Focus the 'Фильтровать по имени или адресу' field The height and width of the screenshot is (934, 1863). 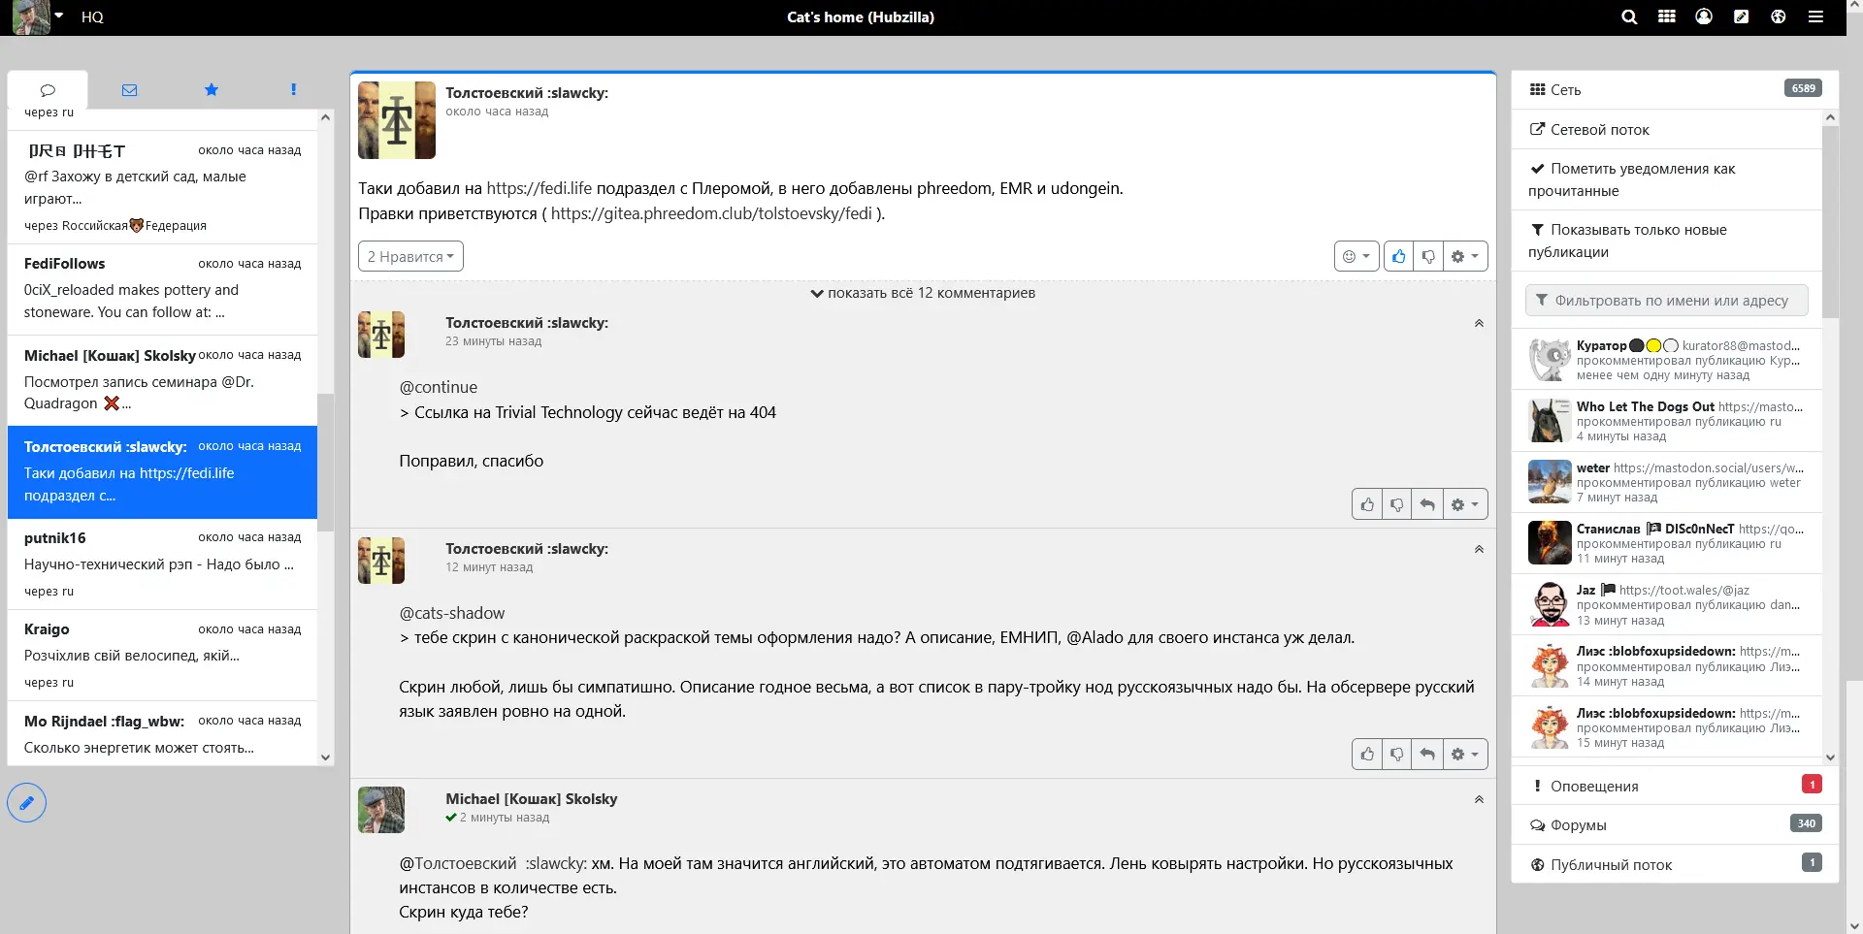click(1666, 301)
